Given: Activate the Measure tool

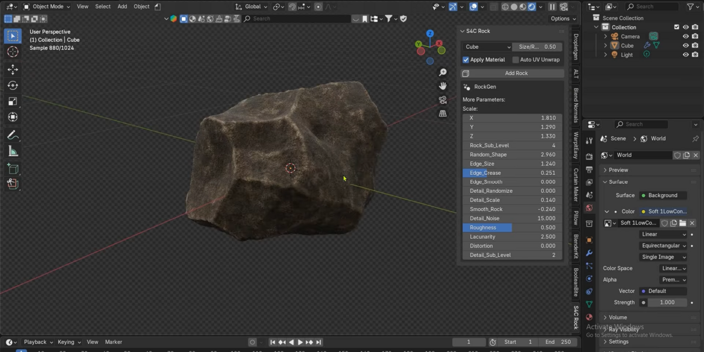Looking at the screenshot, I should [x=12, y=151].
